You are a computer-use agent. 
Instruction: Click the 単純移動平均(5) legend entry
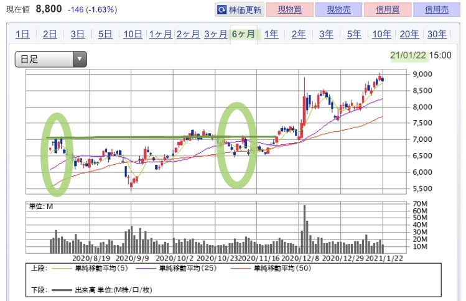tap(90, 268)
